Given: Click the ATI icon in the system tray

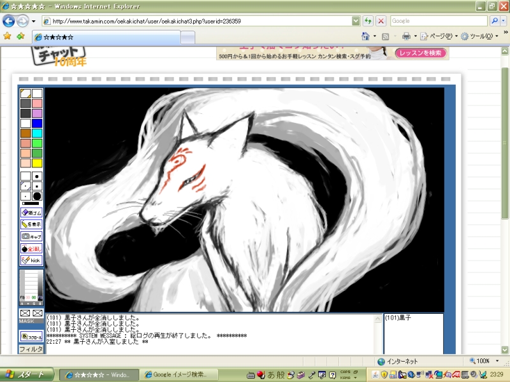Looking at the screenshot, I should coord(456,374).
